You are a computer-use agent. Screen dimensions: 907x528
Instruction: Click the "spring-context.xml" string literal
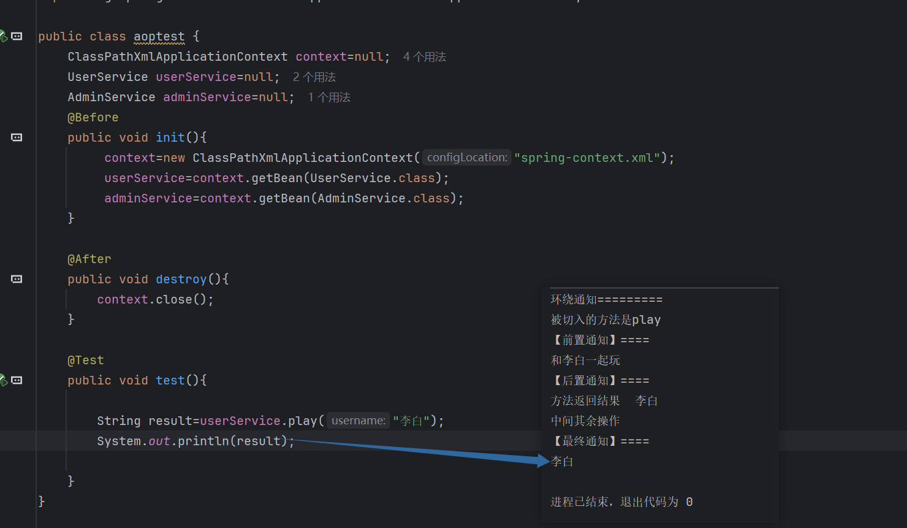coord(586,158)
